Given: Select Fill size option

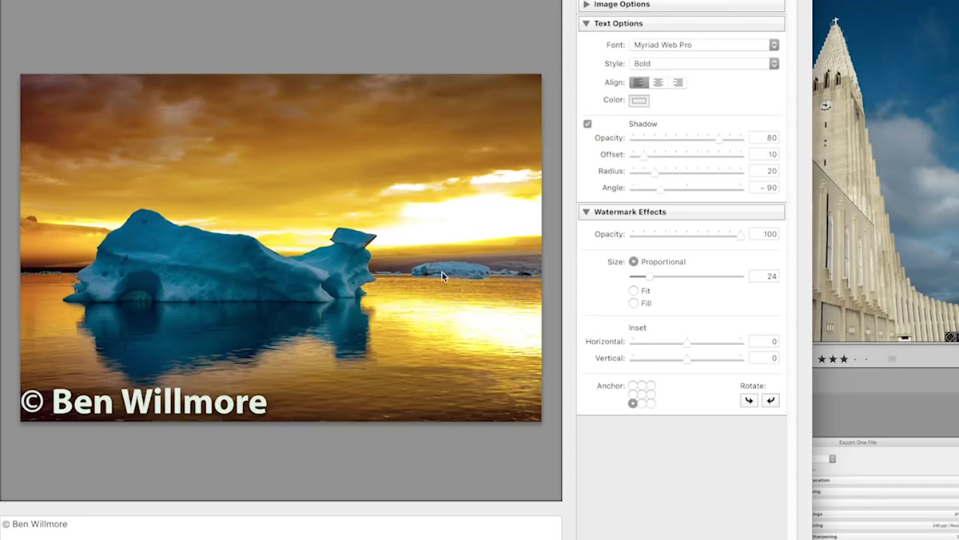Looking at the screenshot, I should click(x=634, y=303).
